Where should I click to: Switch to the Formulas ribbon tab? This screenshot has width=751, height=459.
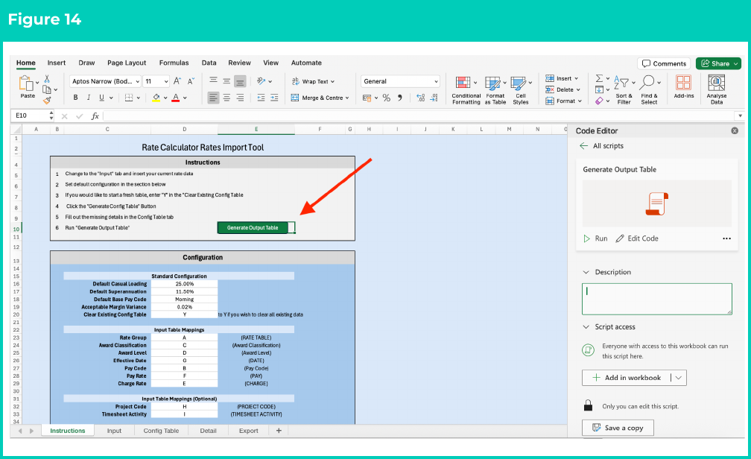click(x=174, y=63)
